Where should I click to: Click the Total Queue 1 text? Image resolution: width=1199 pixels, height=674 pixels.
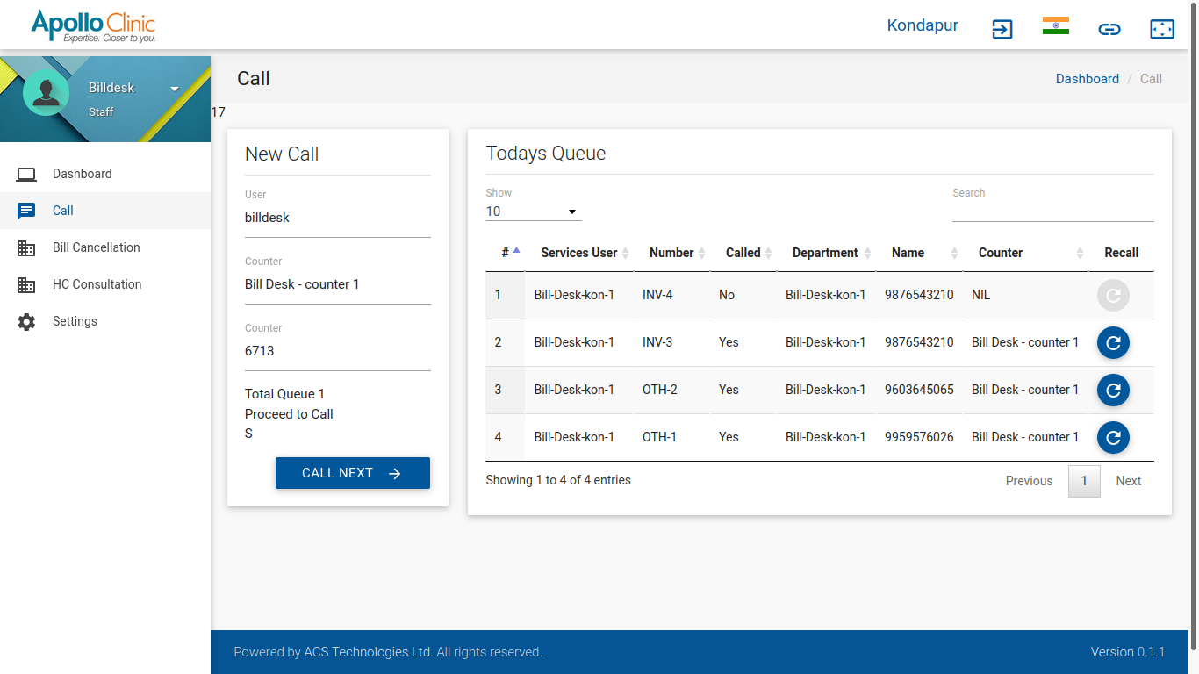(284, 394)
